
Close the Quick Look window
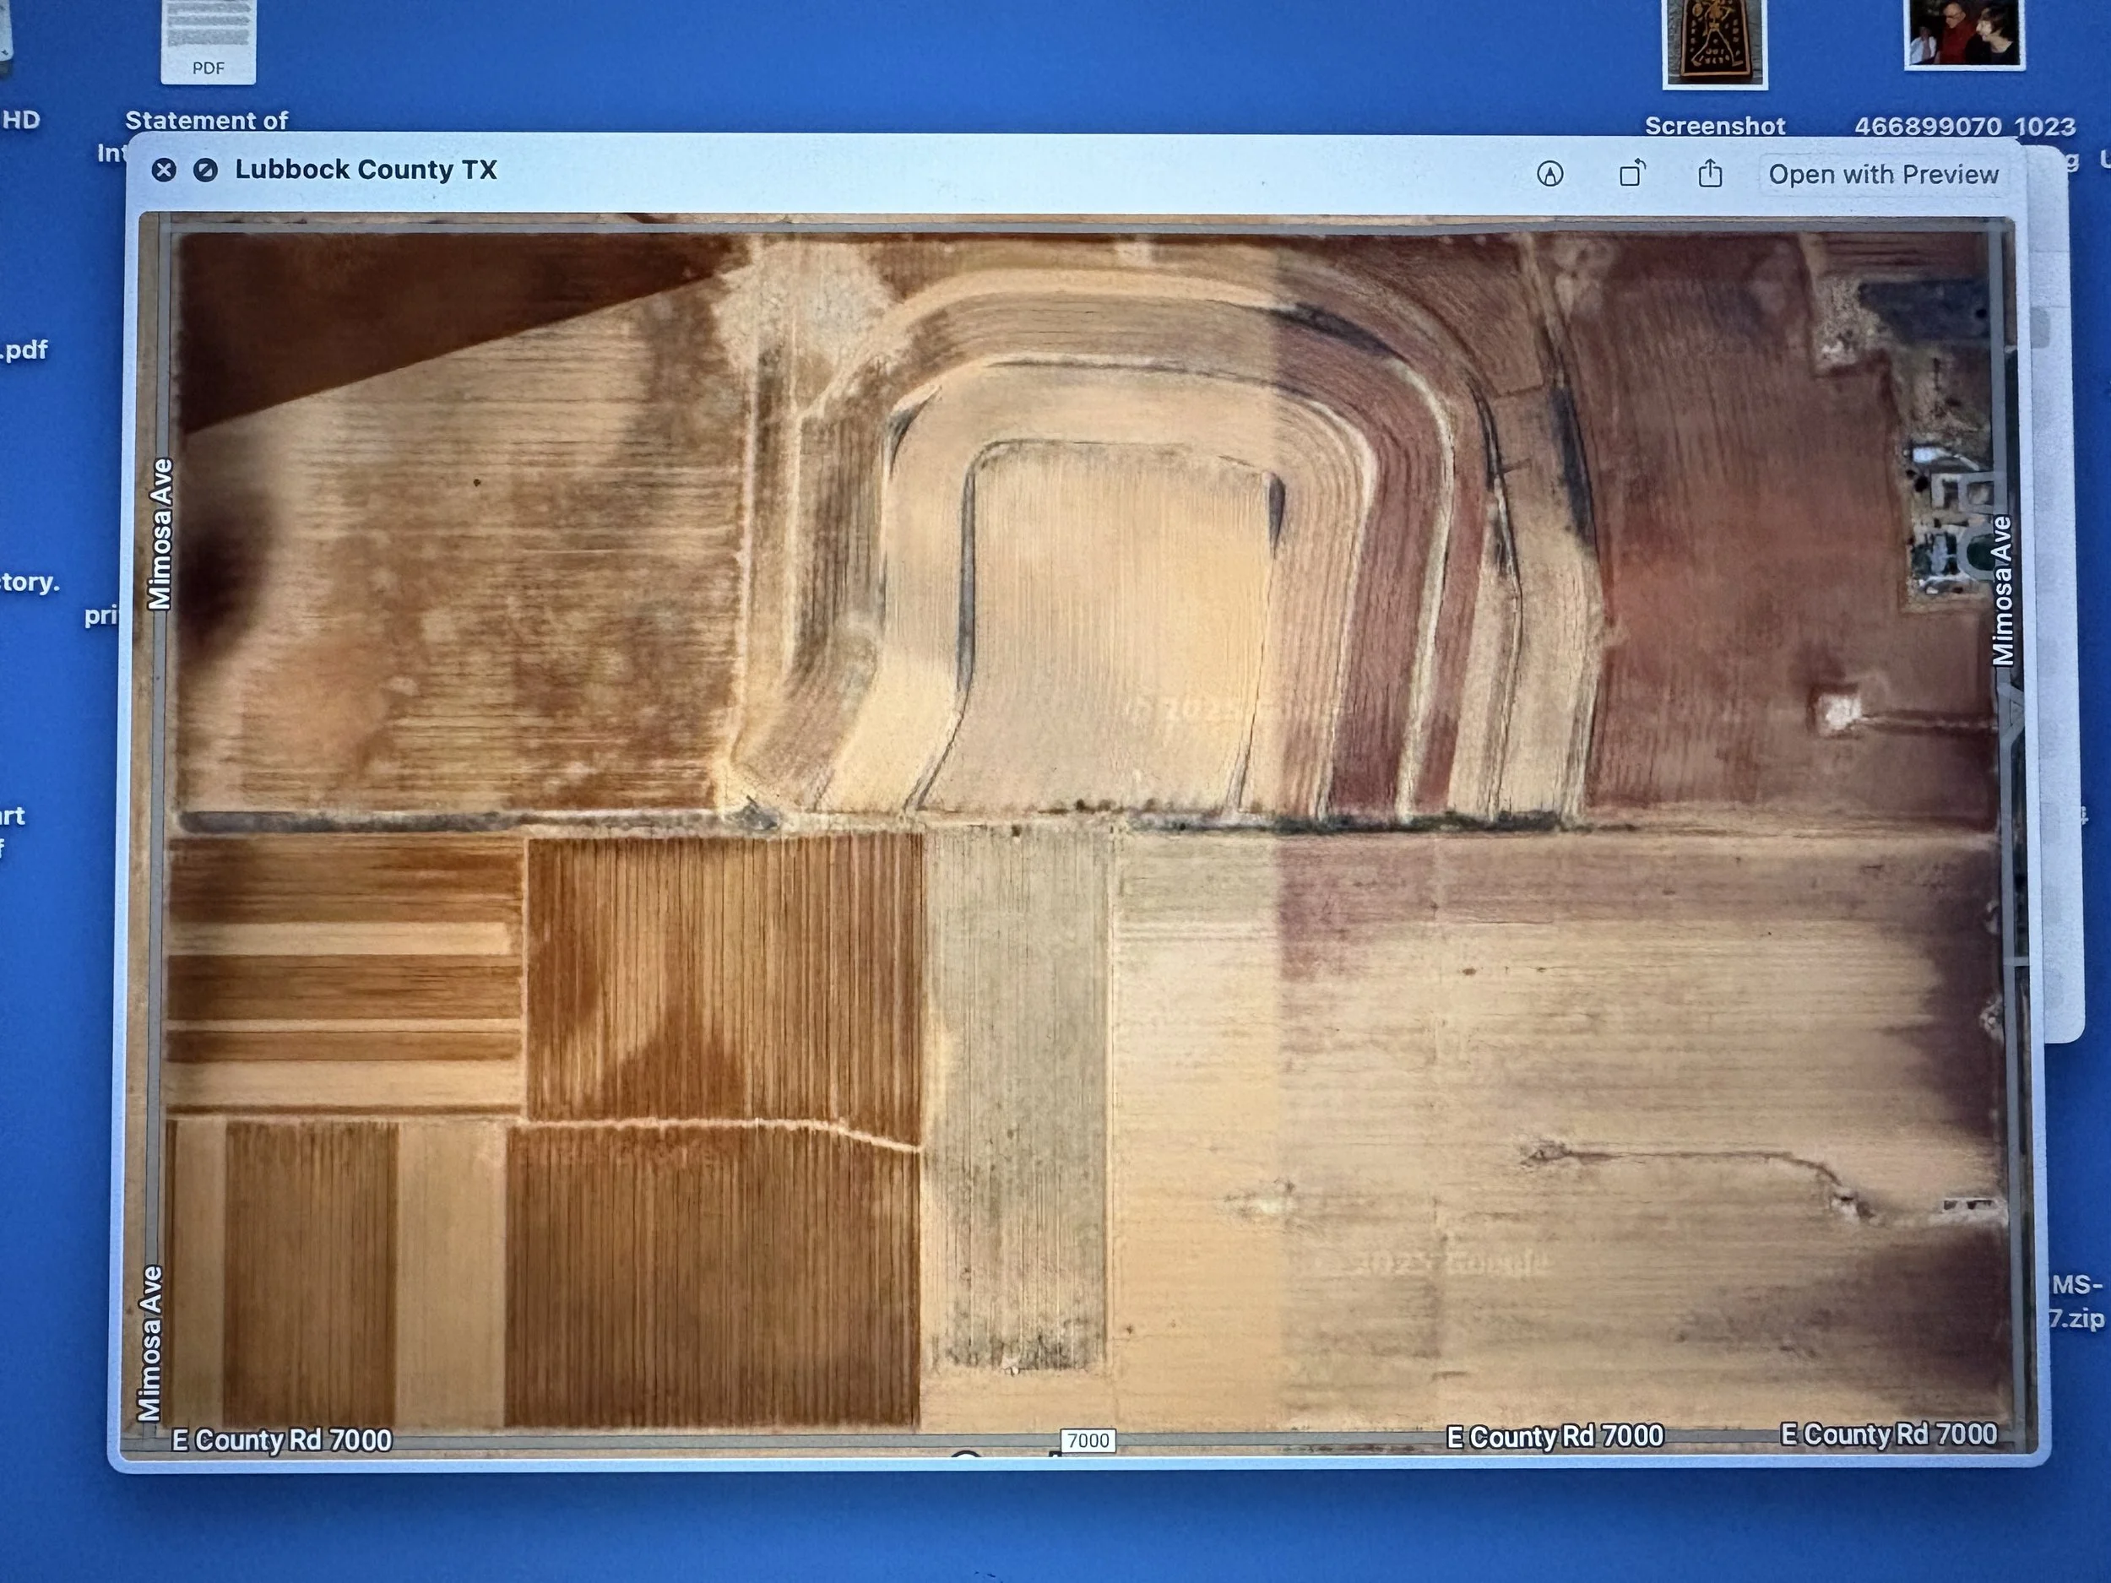tap(164, 170)
